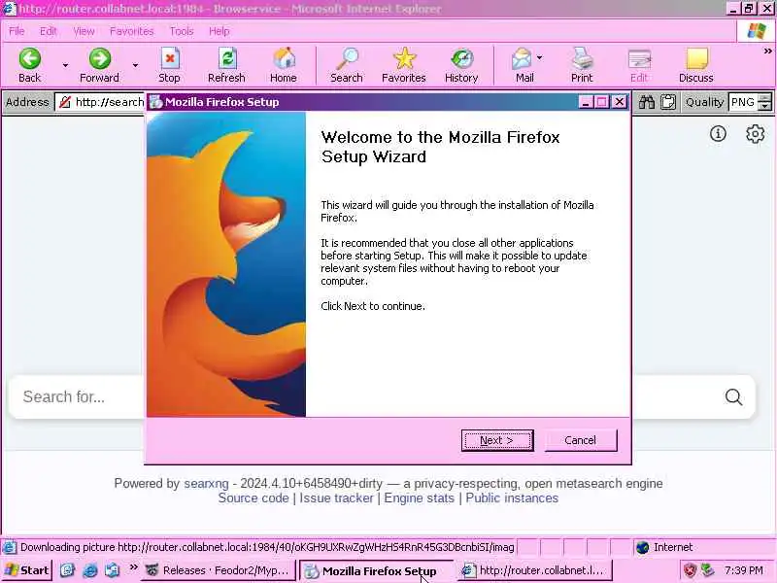Open the Help menu

tap(220, 31)
